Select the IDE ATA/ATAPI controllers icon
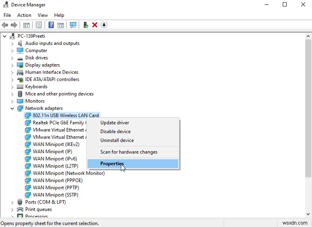 [x=20, y=79]
